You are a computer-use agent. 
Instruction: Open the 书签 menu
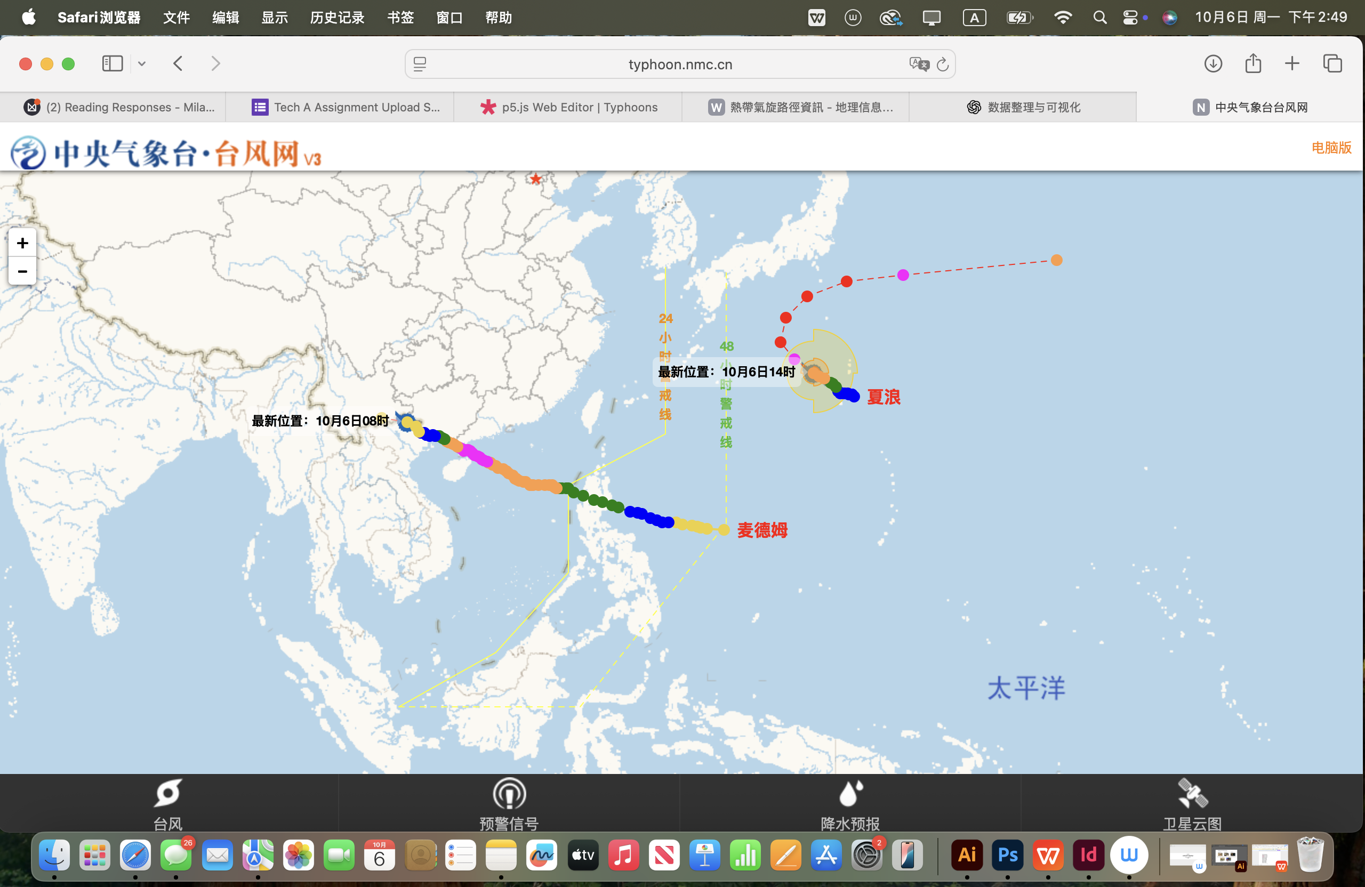coord(400,18)
